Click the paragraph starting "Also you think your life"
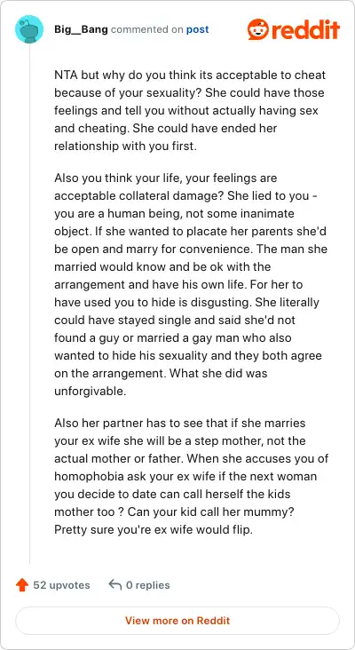This screenshot has height=650, width=355. [x=191, y=284]
